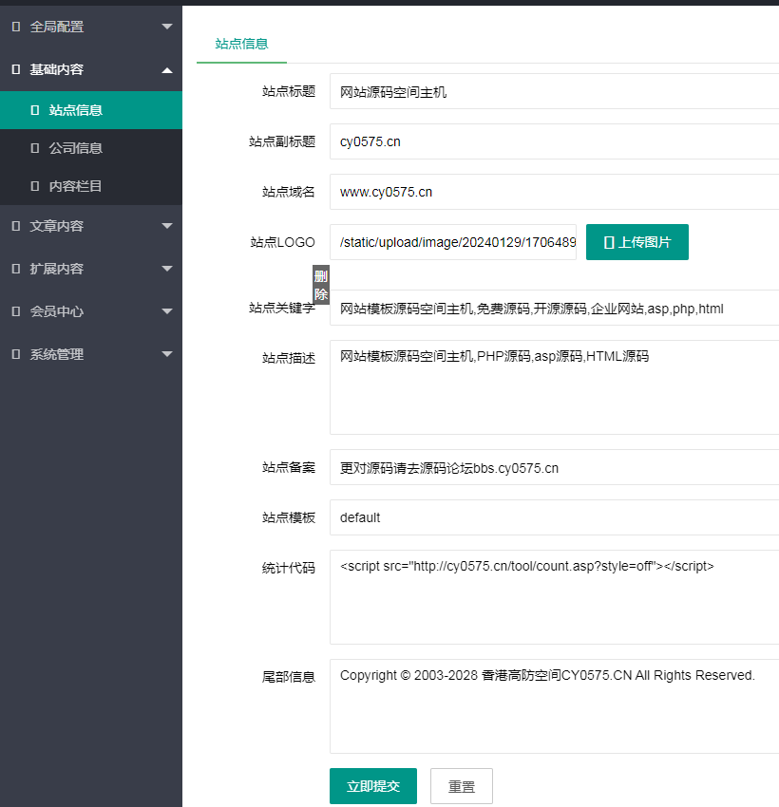
Task: Click the 删除 logo delete button
Action: tap(321, 285)
